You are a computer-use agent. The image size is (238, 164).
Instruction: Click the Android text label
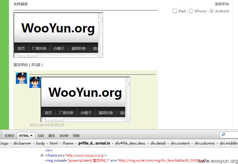point(222,11)
